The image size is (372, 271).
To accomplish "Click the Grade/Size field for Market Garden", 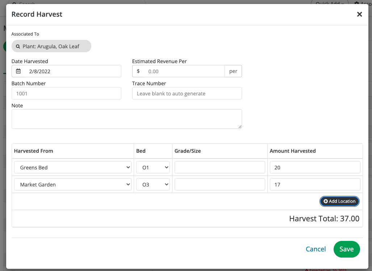I will [x=220, y=185].
